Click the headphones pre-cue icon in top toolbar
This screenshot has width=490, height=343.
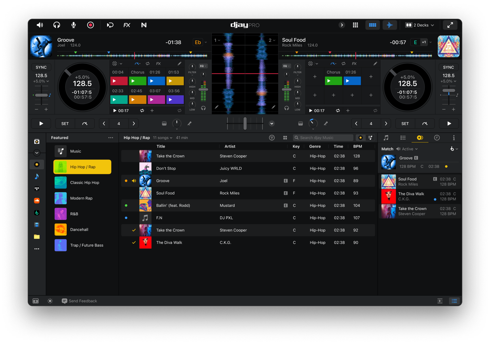(x=57, y=25)
